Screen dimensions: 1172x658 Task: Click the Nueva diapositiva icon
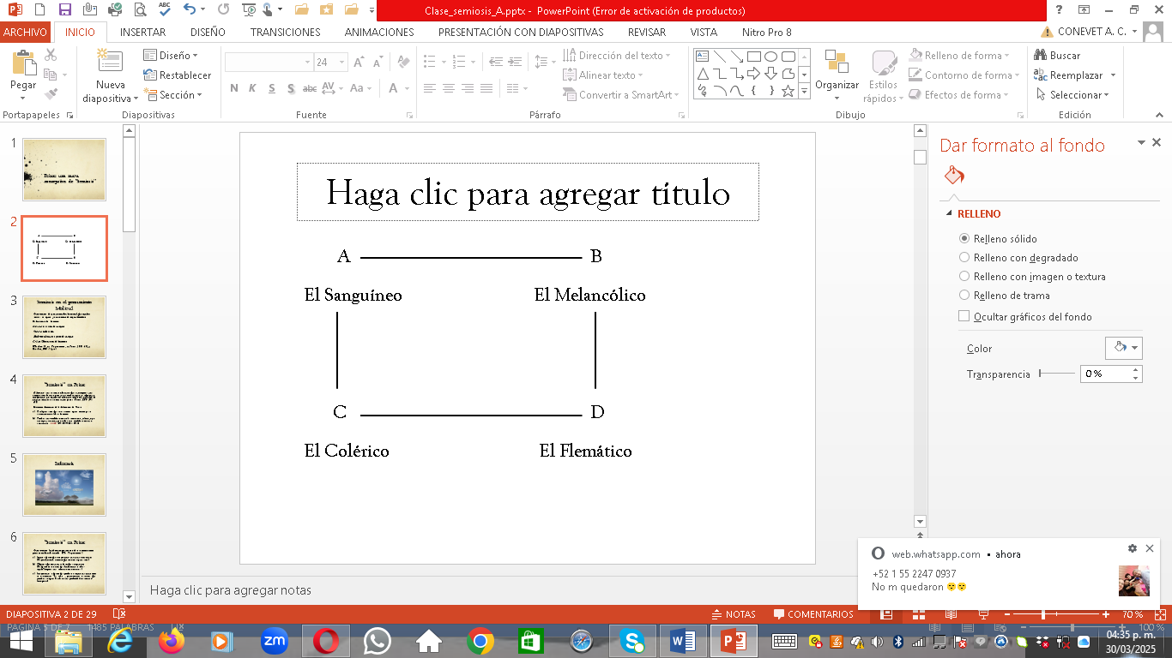point(110,63)
